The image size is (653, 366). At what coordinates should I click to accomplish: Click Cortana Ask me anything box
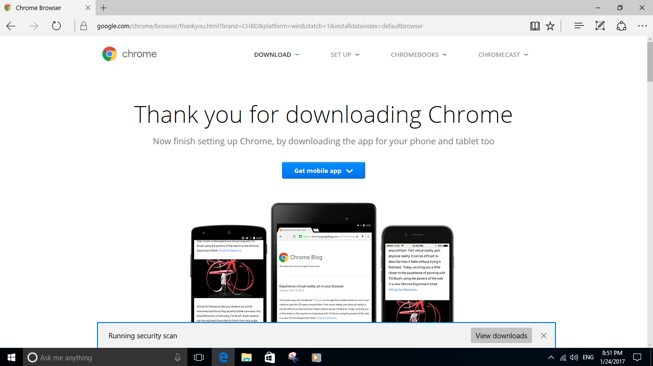105,357
